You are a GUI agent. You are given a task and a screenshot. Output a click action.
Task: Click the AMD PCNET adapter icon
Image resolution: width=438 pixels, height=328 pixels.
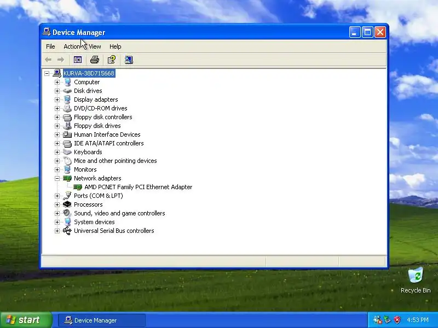78,187
